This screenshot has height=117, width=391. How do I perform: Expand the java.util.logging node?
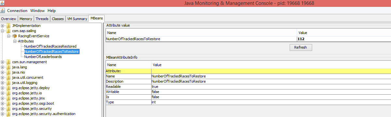[x=3, y=83]
